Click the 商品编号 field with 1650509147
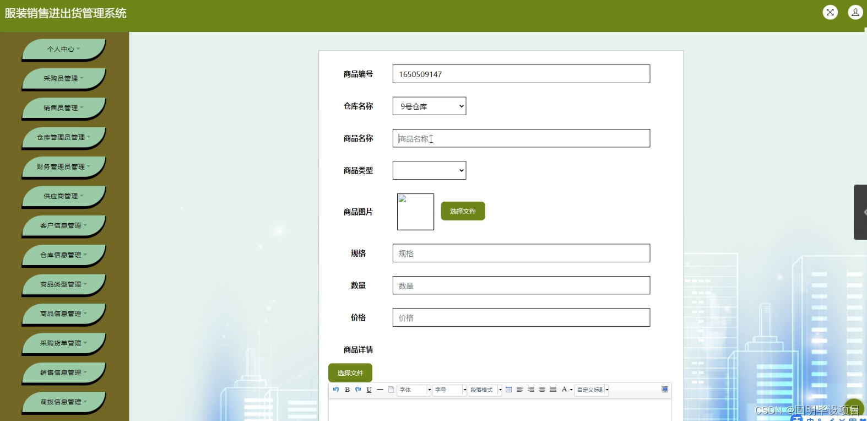Screen dimensions: 867x421 [x=521, y=74]
